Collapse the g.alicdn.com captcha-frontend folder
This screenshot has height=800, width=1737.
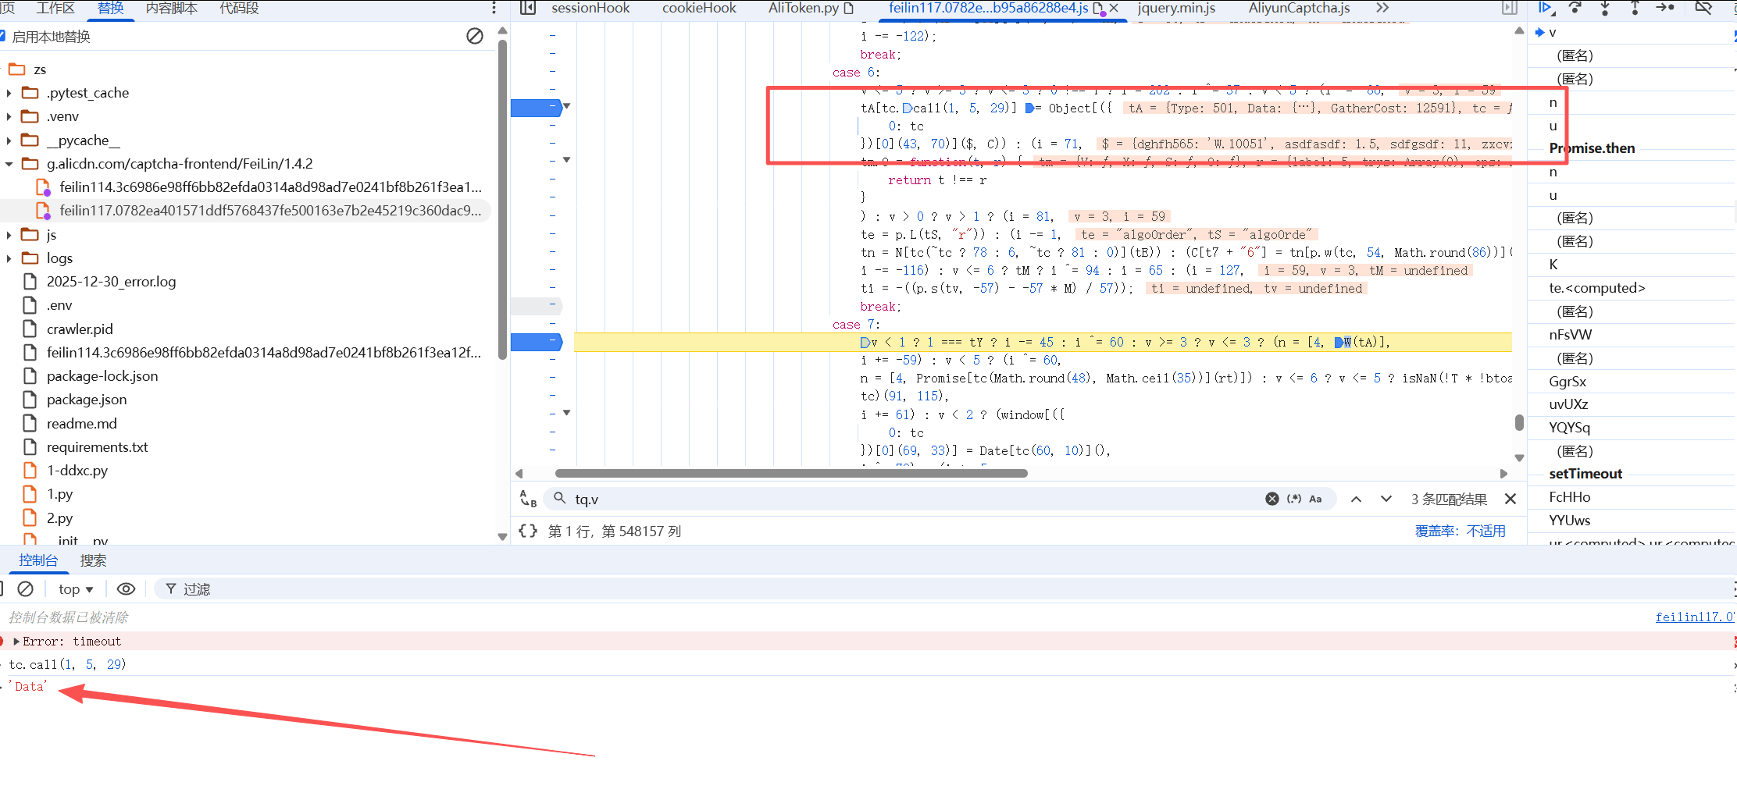click(x=9, y=164)
